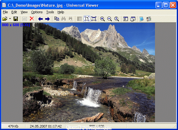Open the Tools menu
The width and height of the screenshot is (178, 130).
tap(50, 12)
